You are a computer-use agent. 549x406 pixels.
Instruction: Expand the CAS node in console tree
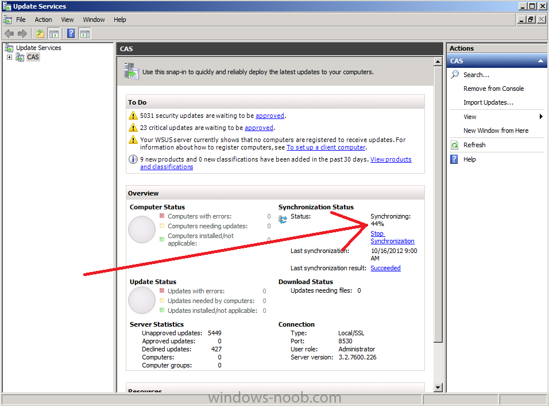[9, 57]
